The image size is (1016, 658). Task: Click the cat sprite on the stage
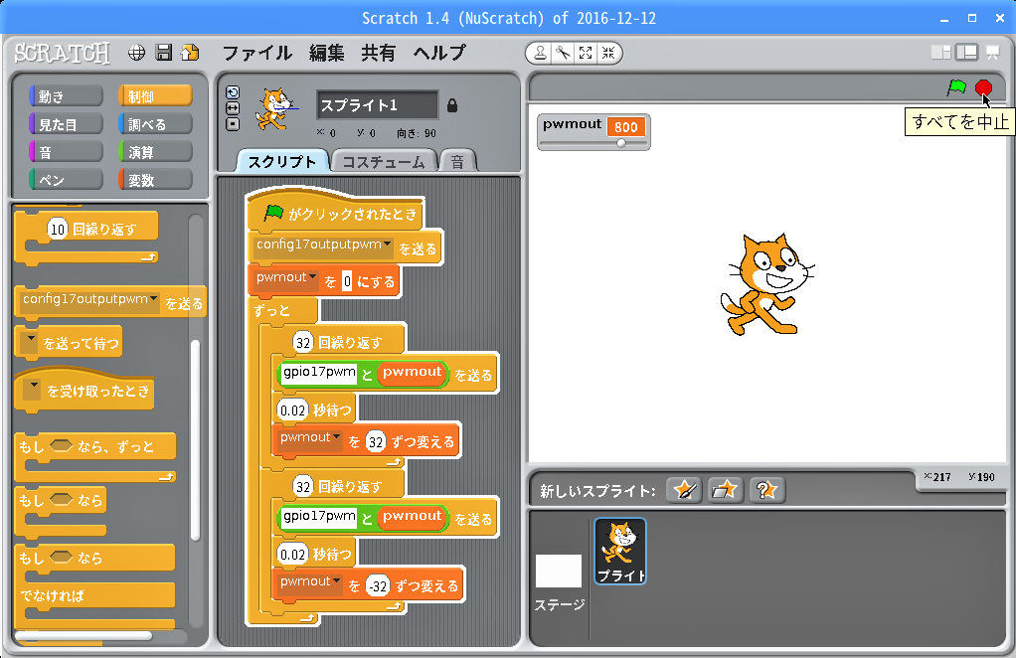766,284
